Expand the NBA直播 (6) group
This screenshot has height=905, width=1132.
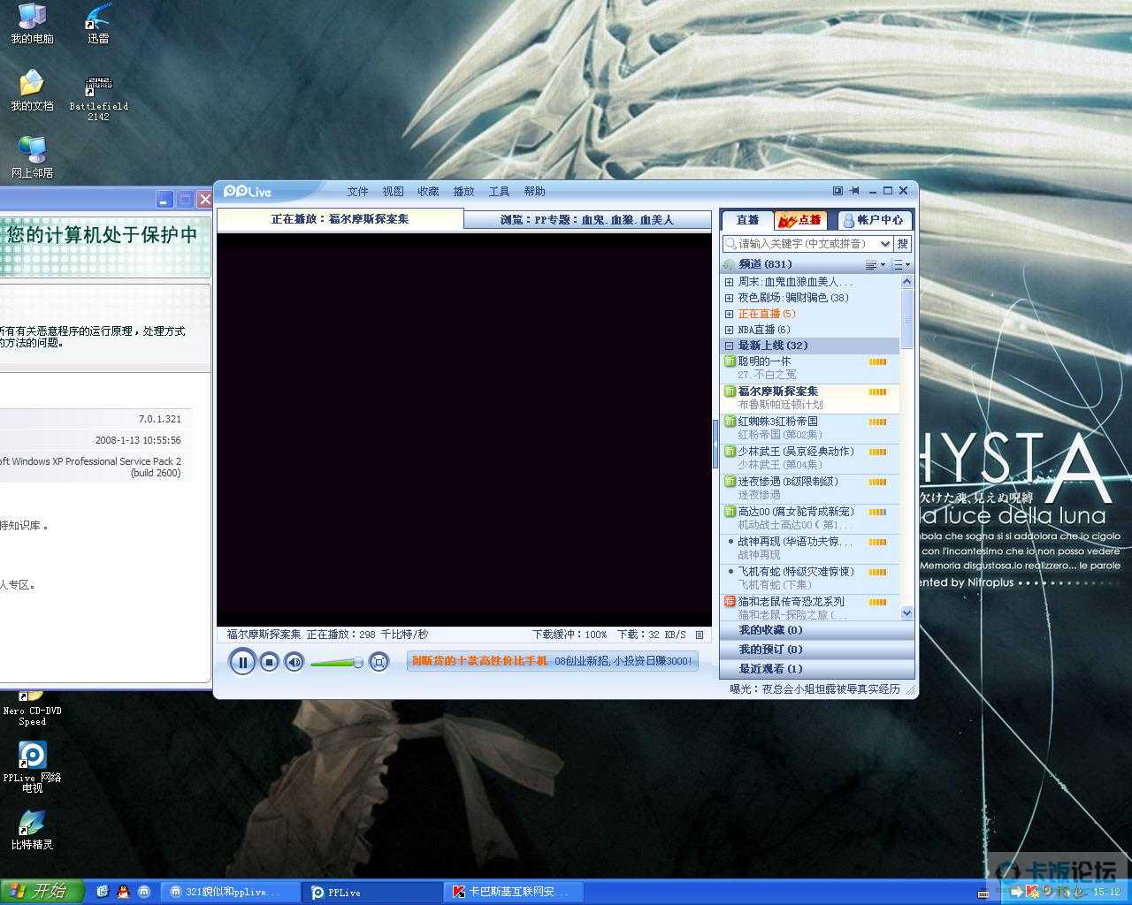pos(730,330)
